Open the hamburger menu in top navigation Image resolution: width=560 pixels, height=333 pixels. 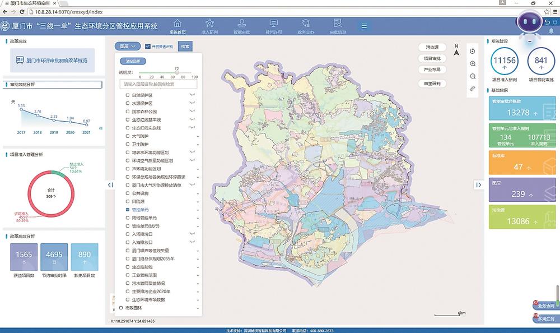[x=364, y=25]
